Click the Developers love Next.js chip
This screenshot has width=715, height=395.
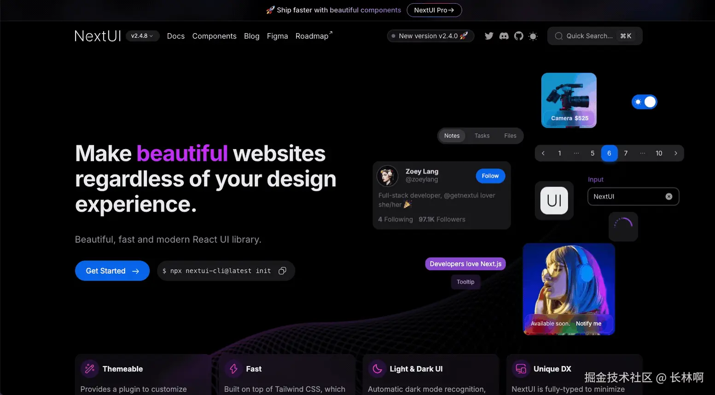tap(465, 264)
